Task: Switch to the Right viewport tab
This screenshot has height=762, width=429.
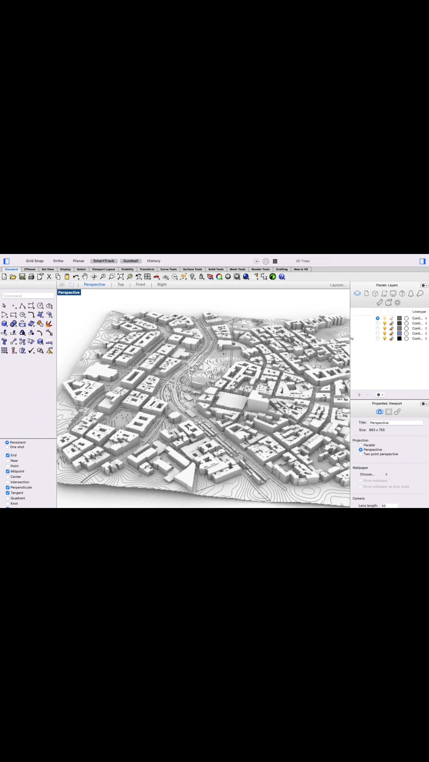Action: [162, 285]
